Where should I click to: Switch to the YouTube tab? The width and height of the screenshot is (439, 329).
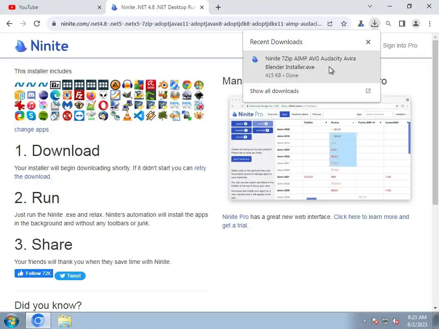(x=53, y=7)
